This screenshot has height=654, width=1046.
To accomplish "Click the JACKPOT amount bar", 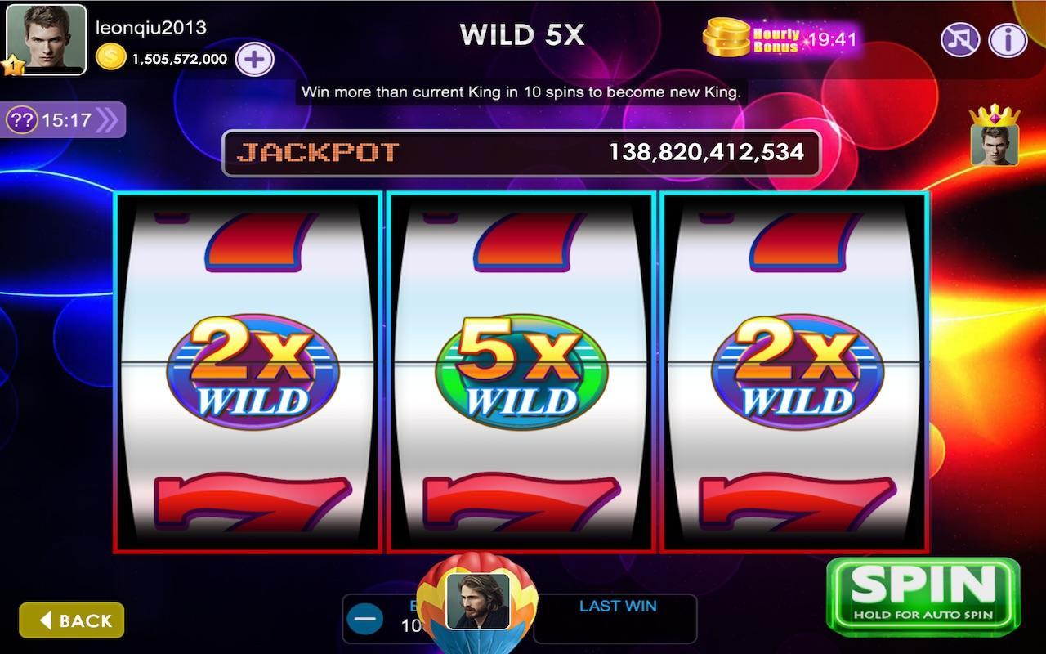I will 521,153.
